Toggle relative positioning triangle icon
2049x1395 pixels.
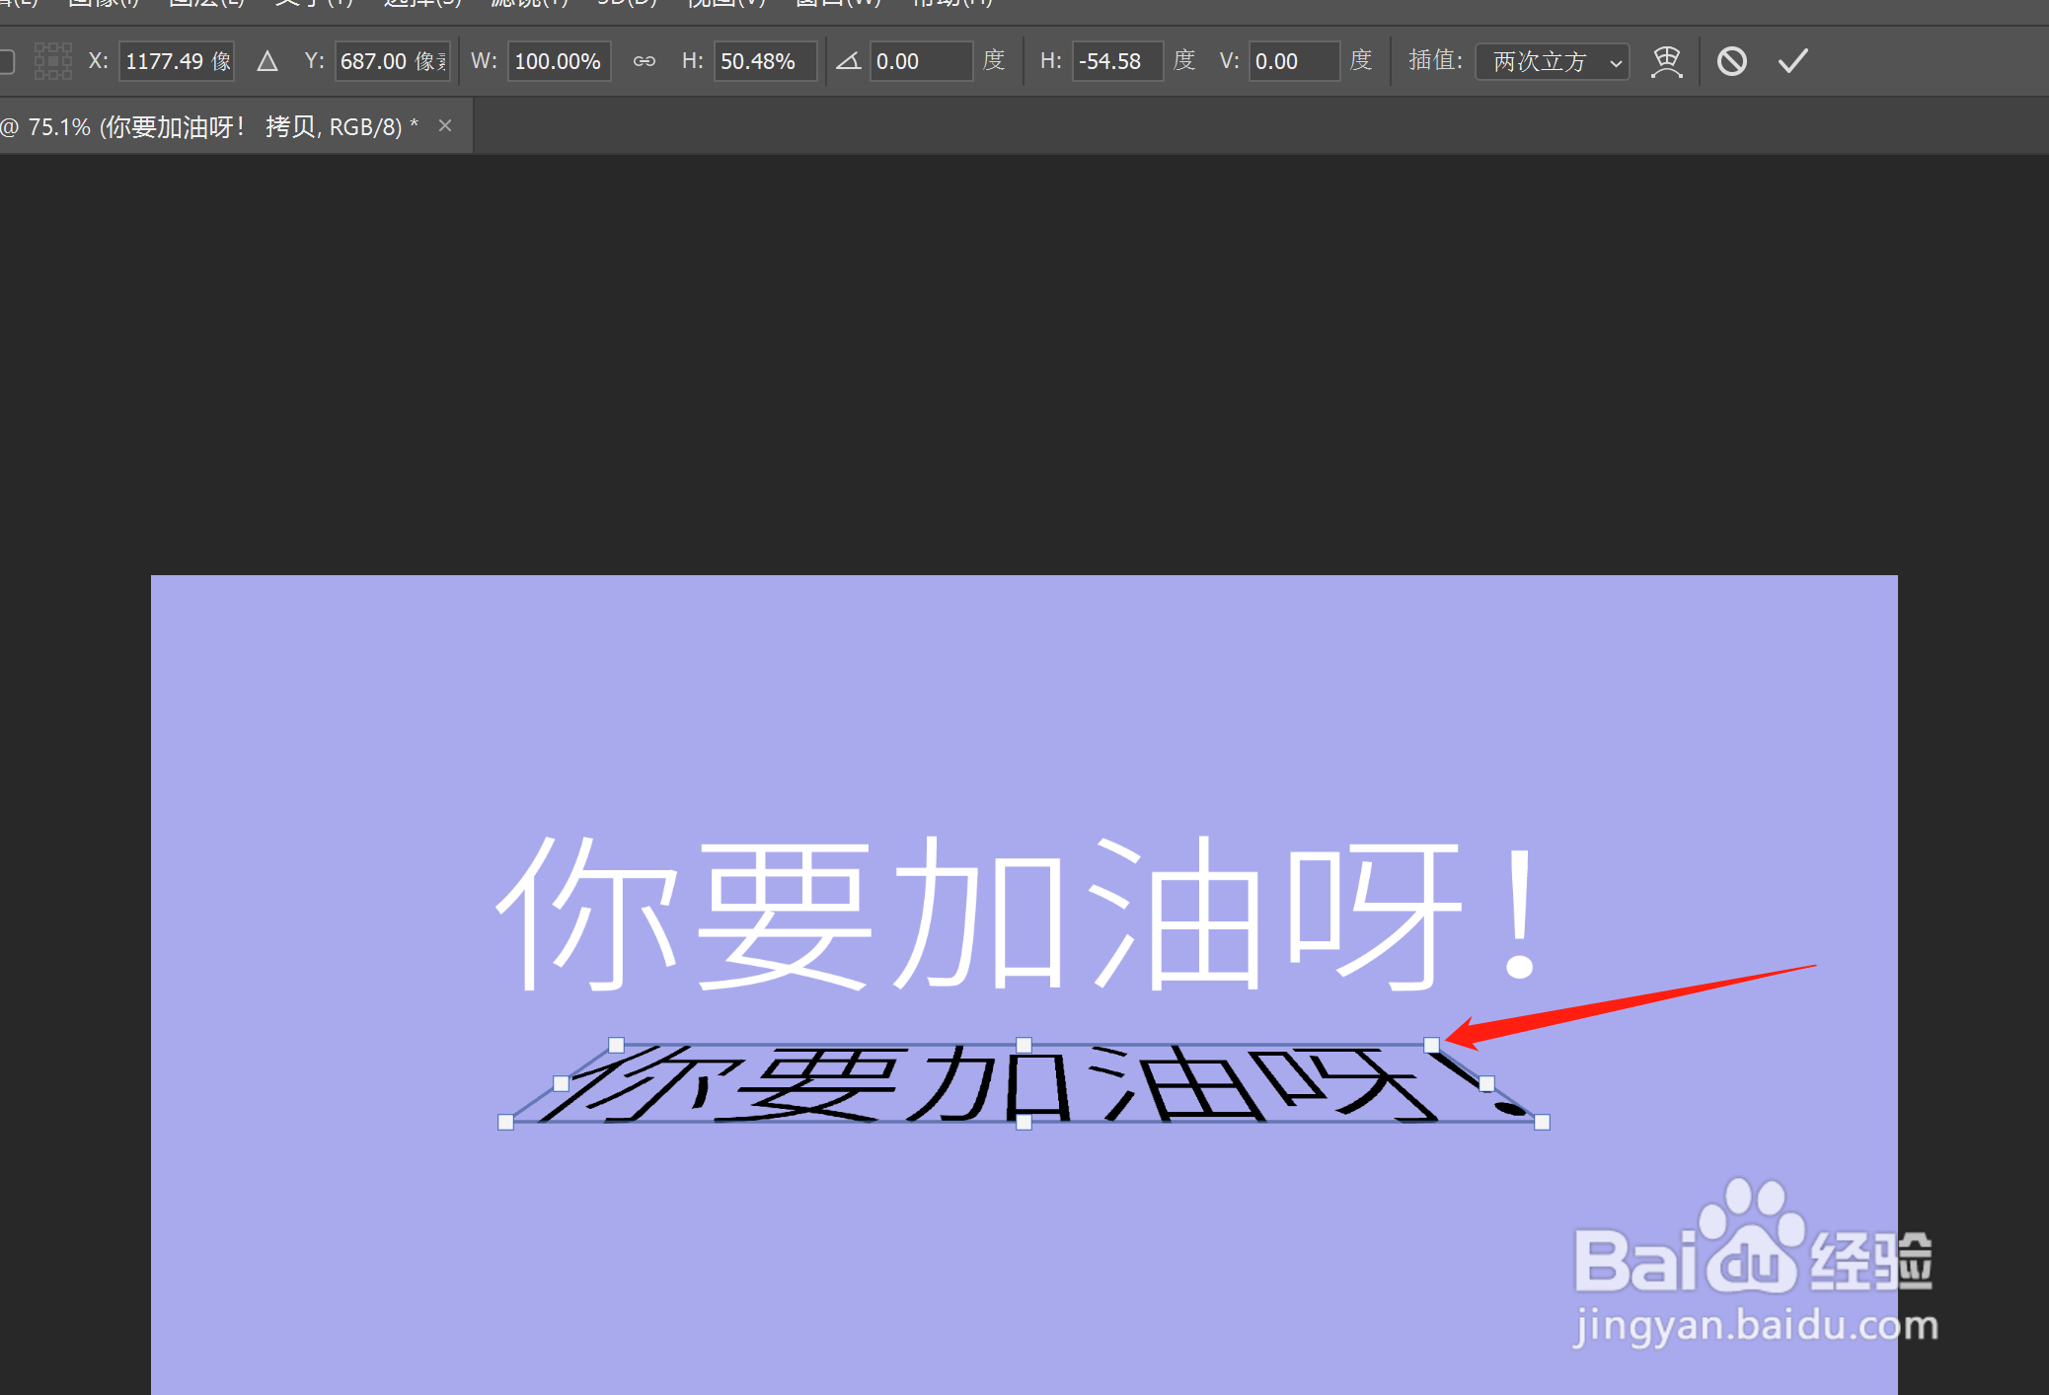coord(266,61)
